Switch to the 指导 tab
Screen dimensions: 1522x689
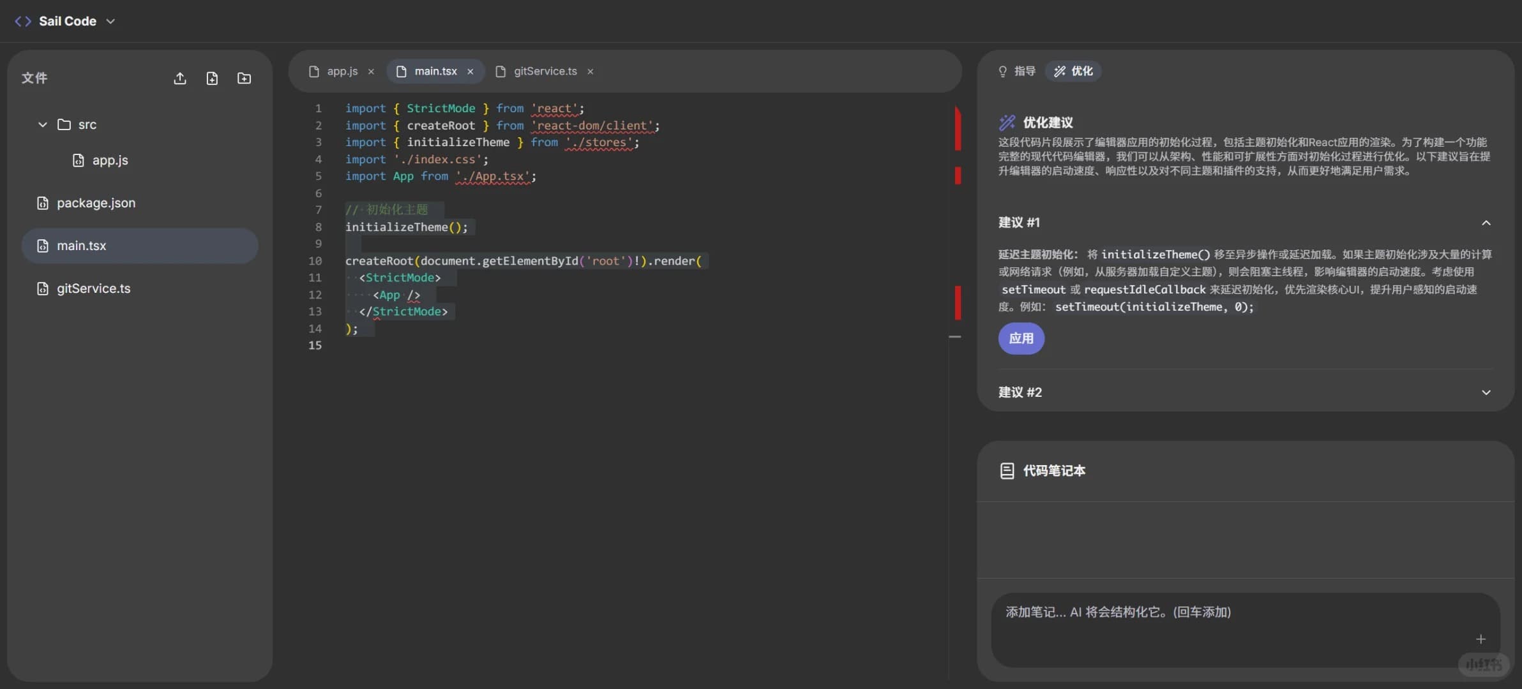point(1017,71)
